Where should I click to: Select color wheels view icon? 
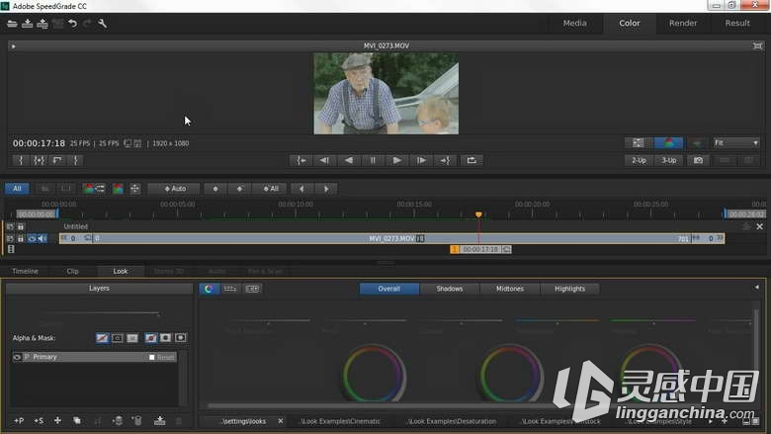(209, 289)
